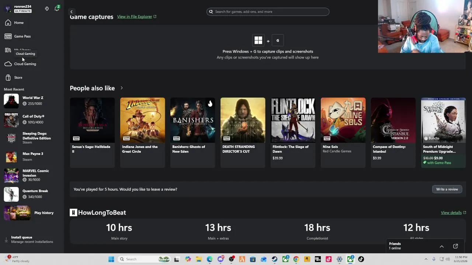Open Copilot in taskbar
This screenshot has width=472, height=265.
[188, 259]
